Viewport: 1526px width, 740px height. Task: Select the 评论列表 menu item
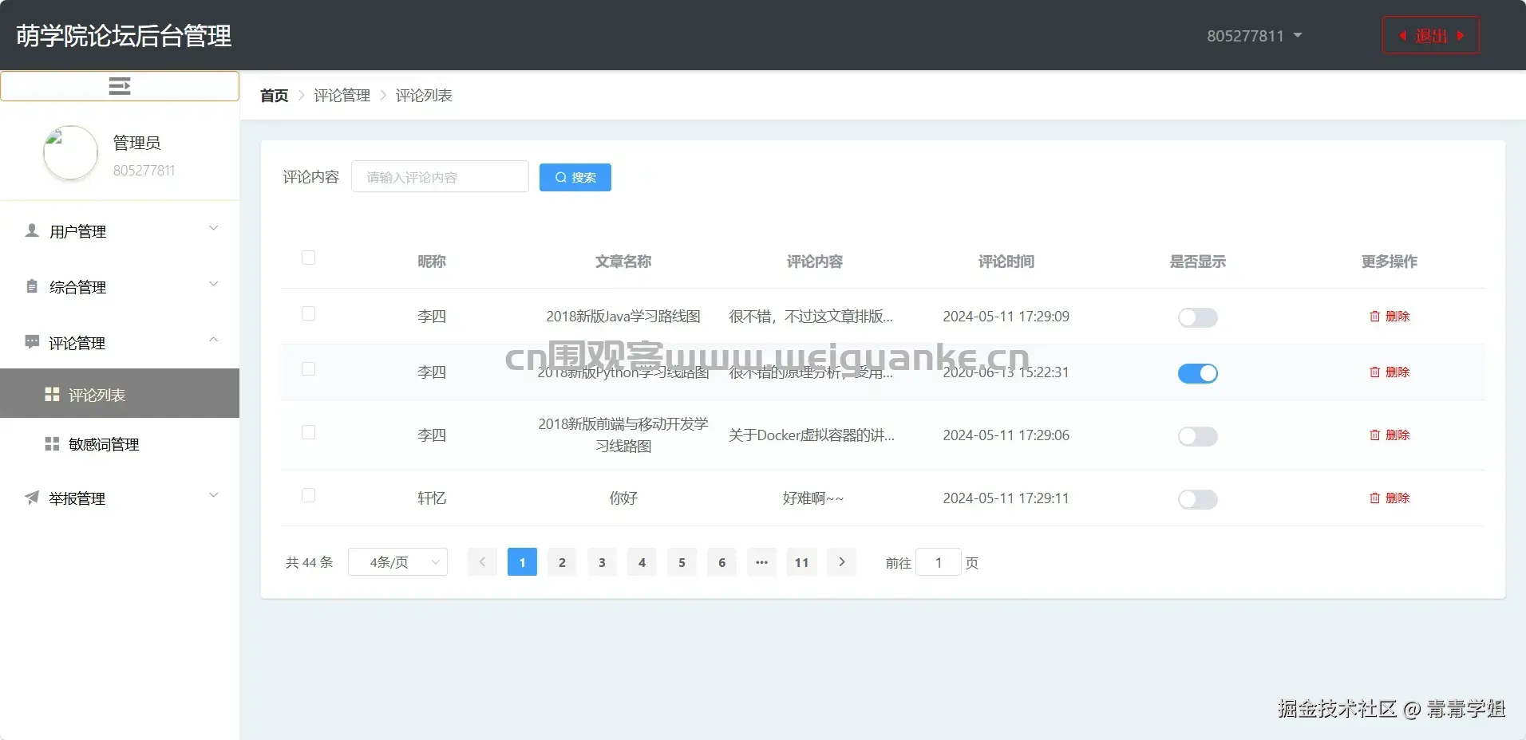[120, 393]
